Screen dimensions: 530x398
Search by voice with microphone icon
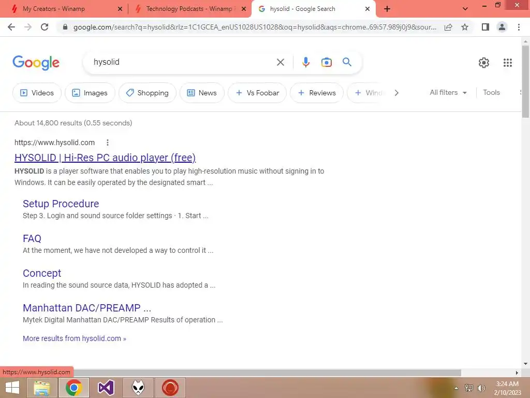[305, 62]
